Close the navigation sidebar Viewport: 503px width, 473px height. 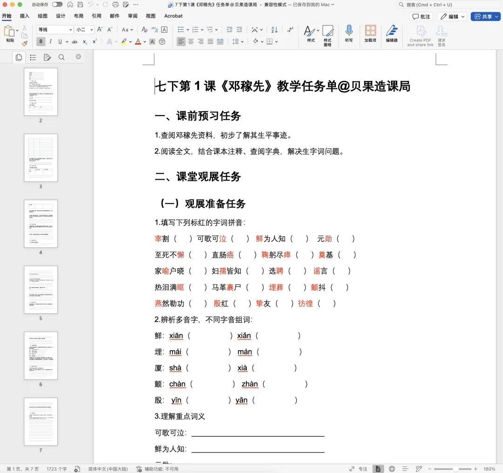click(78, 57)
